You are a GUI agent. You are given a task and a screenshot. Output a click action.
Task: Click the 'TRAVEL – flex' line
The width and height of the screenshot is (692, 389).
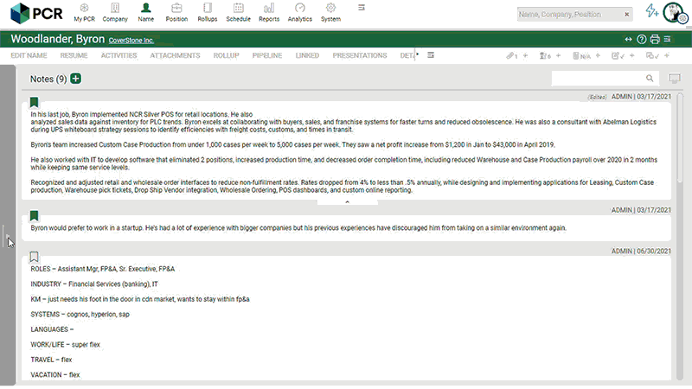click(51, 360)
